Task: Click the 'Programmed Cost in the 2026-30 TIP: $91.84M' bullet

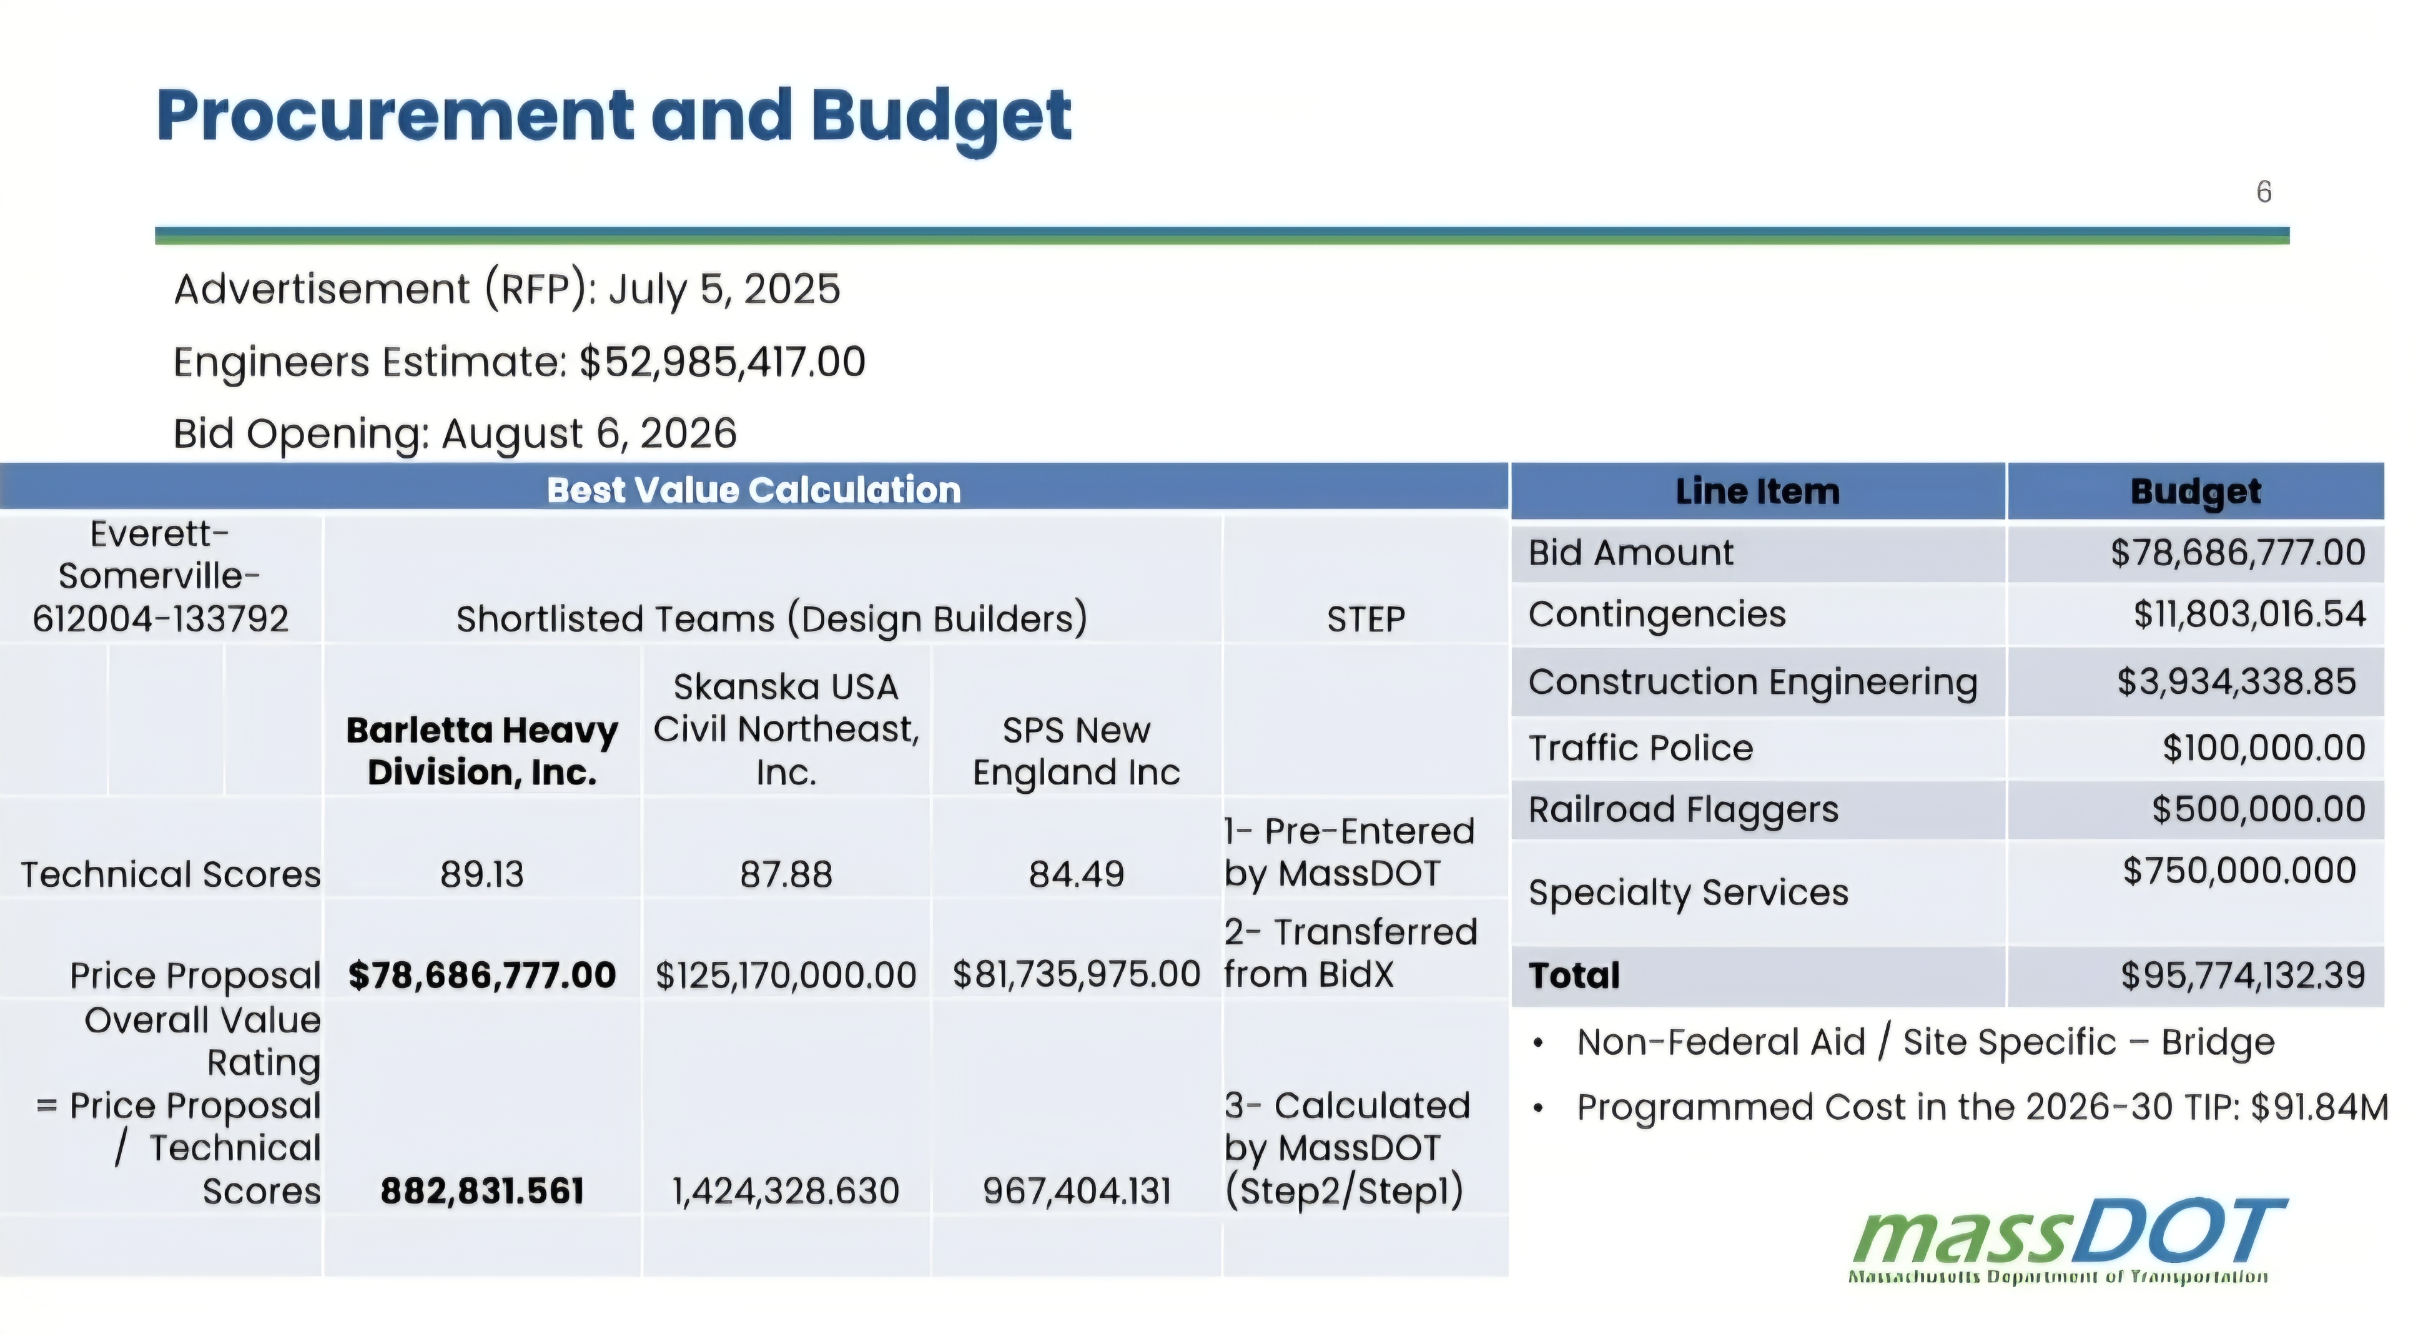Action: (x=1982, y=1108)
